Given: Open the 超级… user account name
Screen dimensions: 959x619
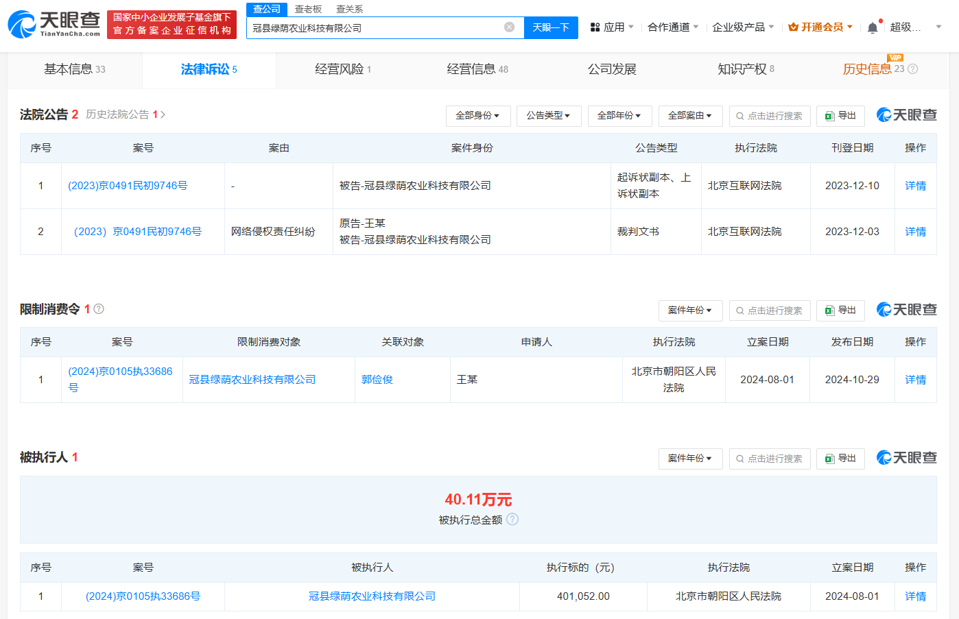Looking at the screenshot, I should (x=905, y=27).
